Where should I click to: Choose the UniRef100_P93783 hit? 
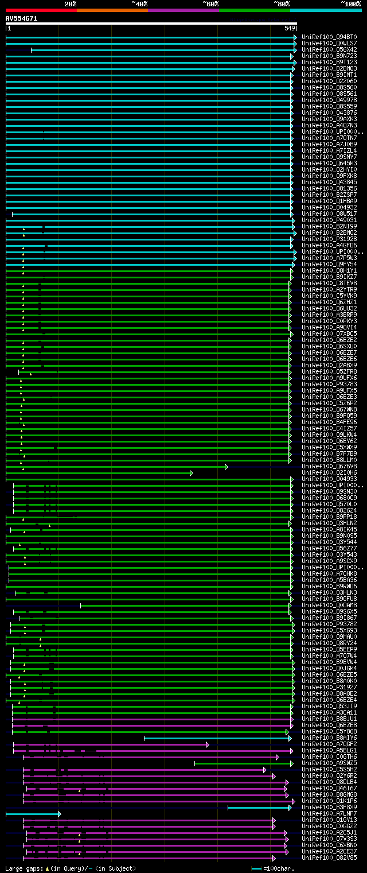329,384
